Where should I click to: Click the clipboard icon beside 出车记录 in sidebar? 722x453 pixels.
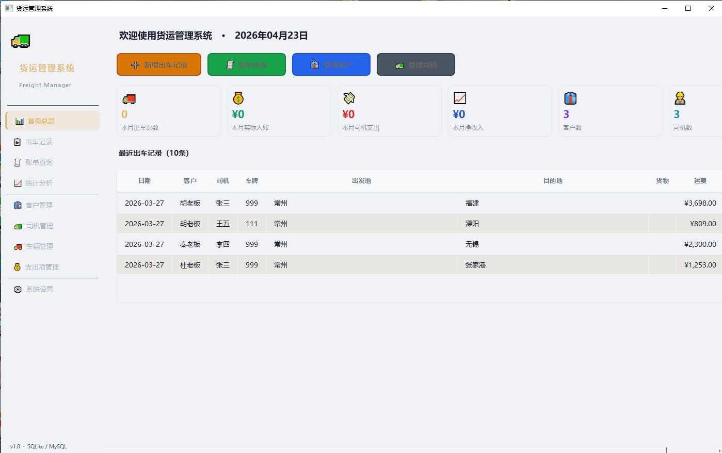(18, 142)
